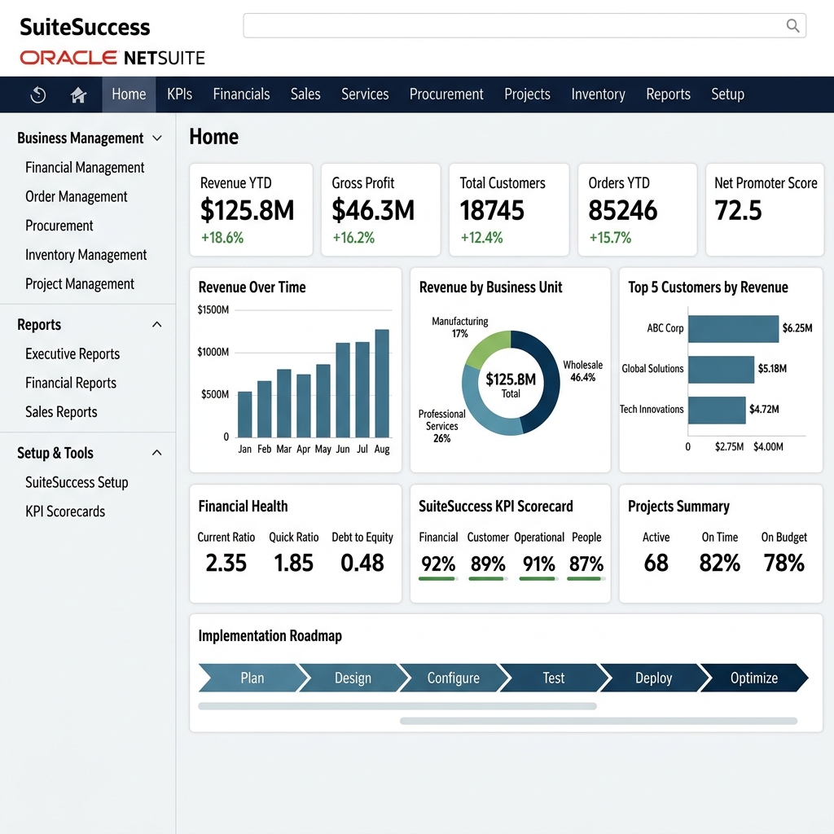Viewport: 834px width, 834px height.
Task: Click the ABC Corp revenue bar
Action: point(734,329)
